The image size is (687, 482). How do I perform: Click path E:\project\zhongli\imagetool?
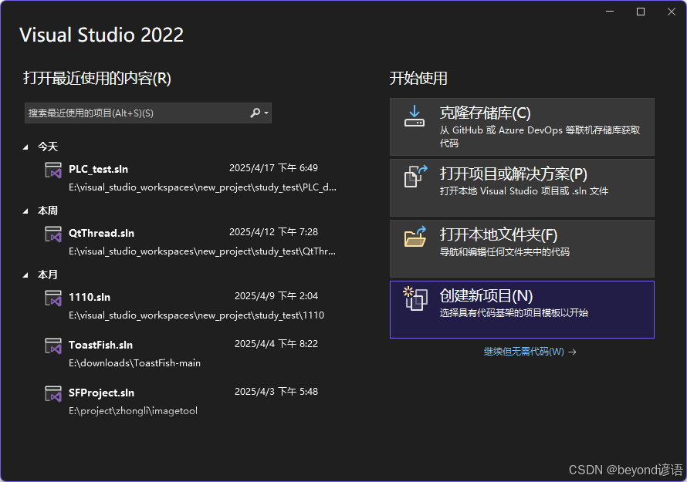coord(134,410)
